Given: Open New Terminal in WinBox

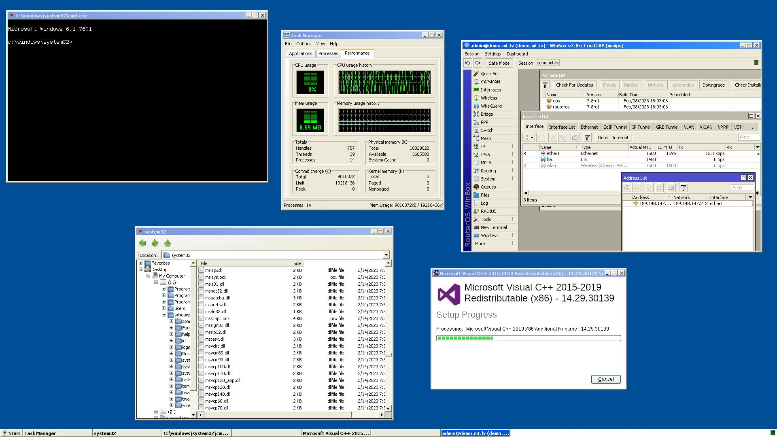Looking at the screenshot, I should coord(493,227).
